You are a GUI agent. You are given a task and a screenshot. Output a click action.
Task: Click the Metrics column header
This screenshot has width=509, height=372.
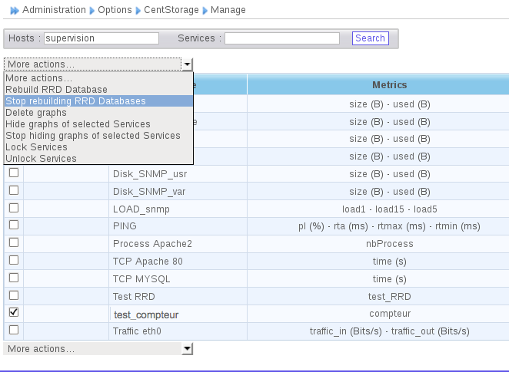pos(389,85)
